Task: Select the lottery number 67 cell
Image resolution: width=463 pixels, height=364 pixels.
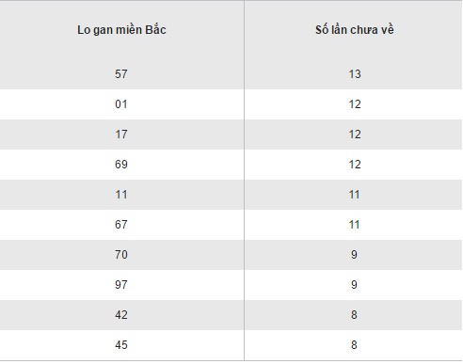Action: 121,225
